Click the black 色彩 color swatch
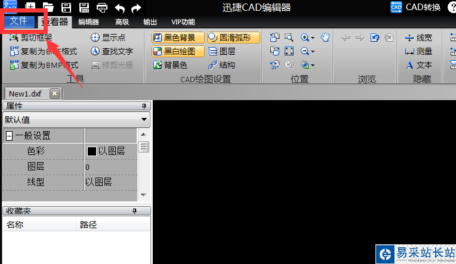The height and width of the screenshot is (264, 456). (91, 151)
